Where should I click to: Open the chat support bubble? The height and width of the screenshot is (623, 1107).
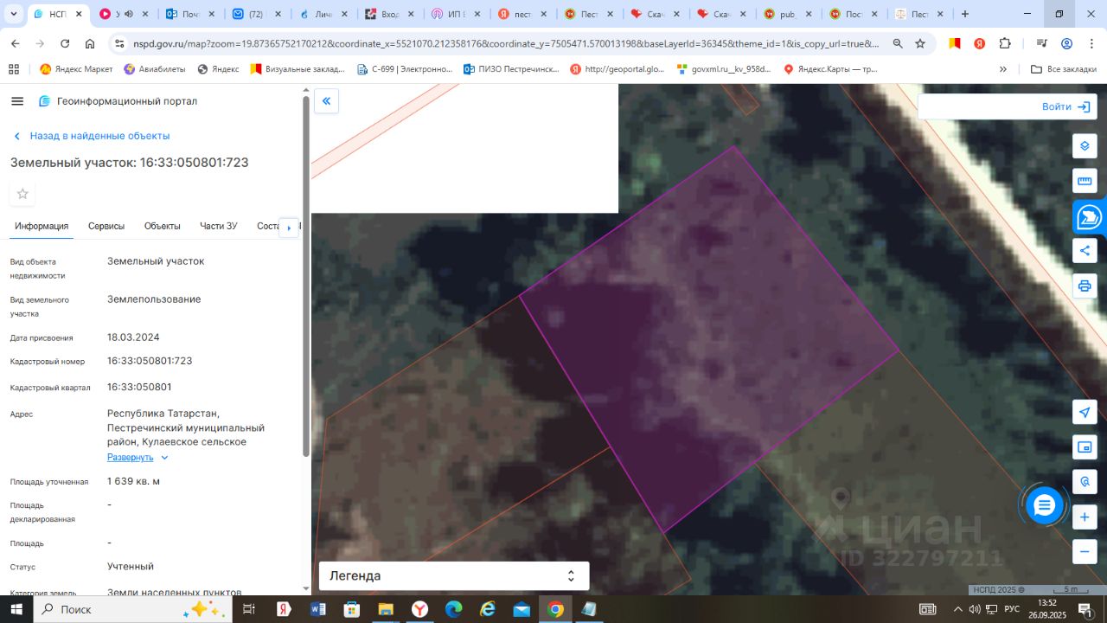click(1044, 506)
